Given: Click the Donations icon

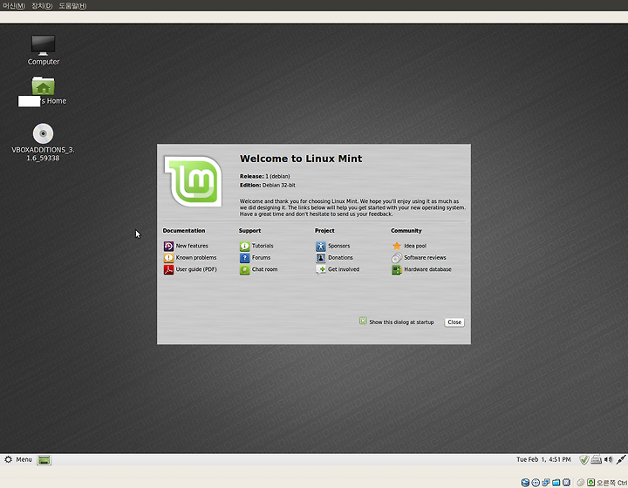Looking at the screenshot, I should [x=321, y=258].
